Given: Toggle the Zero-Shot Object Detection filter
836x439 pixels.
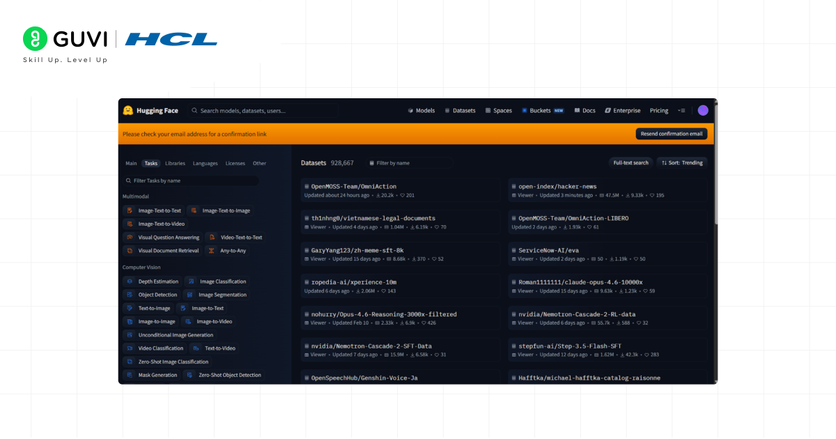Looking at the screenshot, I should (224, 375).
